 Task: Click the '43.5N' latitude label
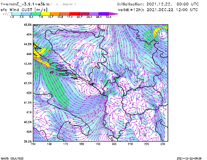(x=28, y=63)
